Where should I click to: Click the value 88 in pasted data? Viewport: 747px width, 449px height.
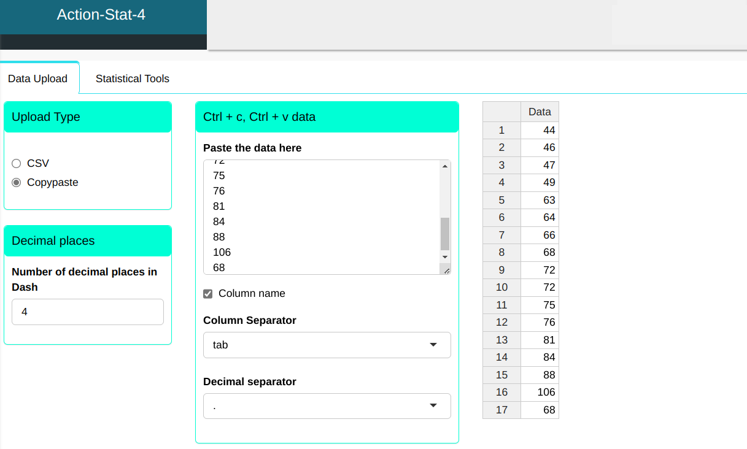click(219, 237)
